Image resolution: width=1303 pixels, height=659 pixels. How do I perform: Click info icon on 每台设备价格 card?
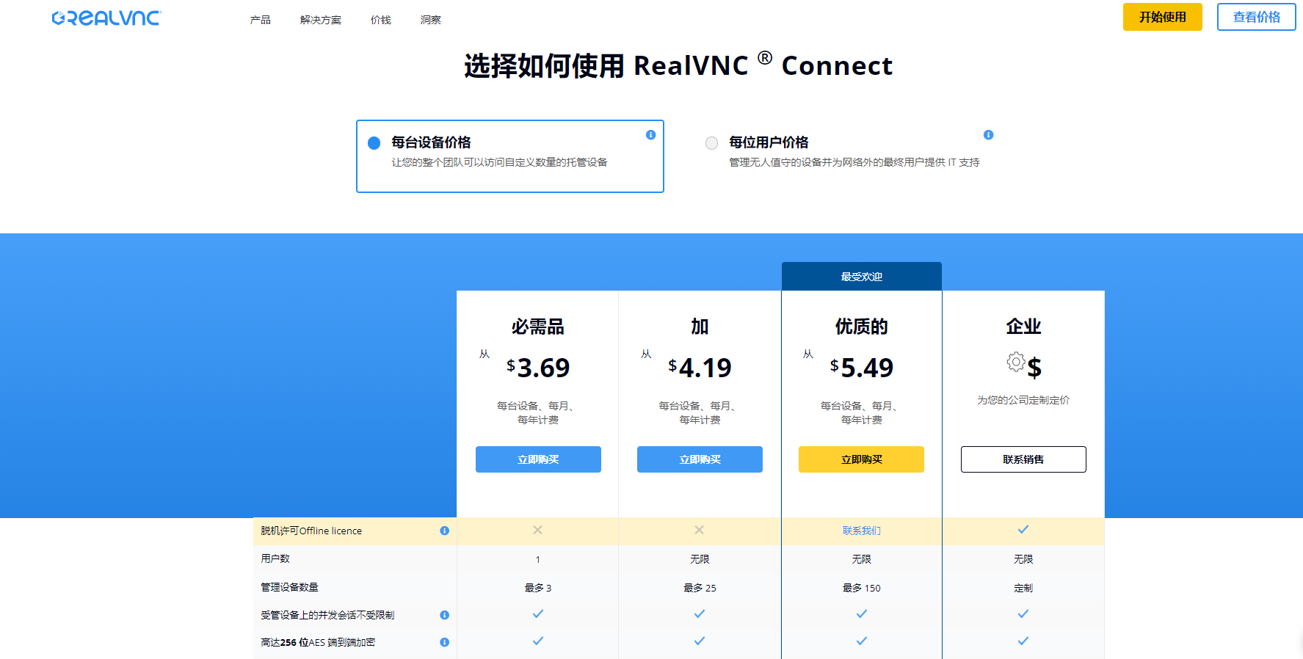[x=650, y=135]
